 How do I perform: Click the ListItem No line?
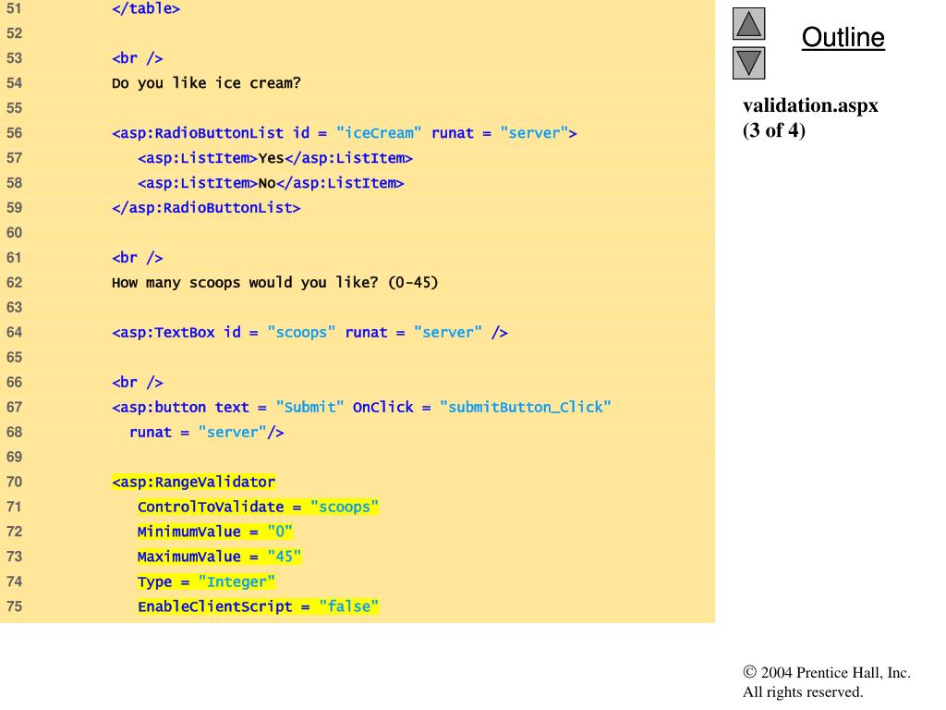271,183
